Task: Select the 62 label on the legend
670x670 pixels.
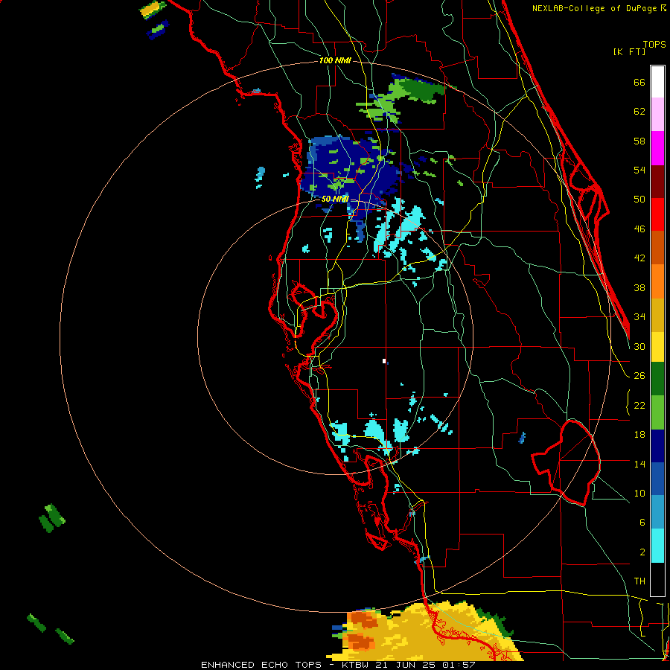Action: click(x=639, y=112)
